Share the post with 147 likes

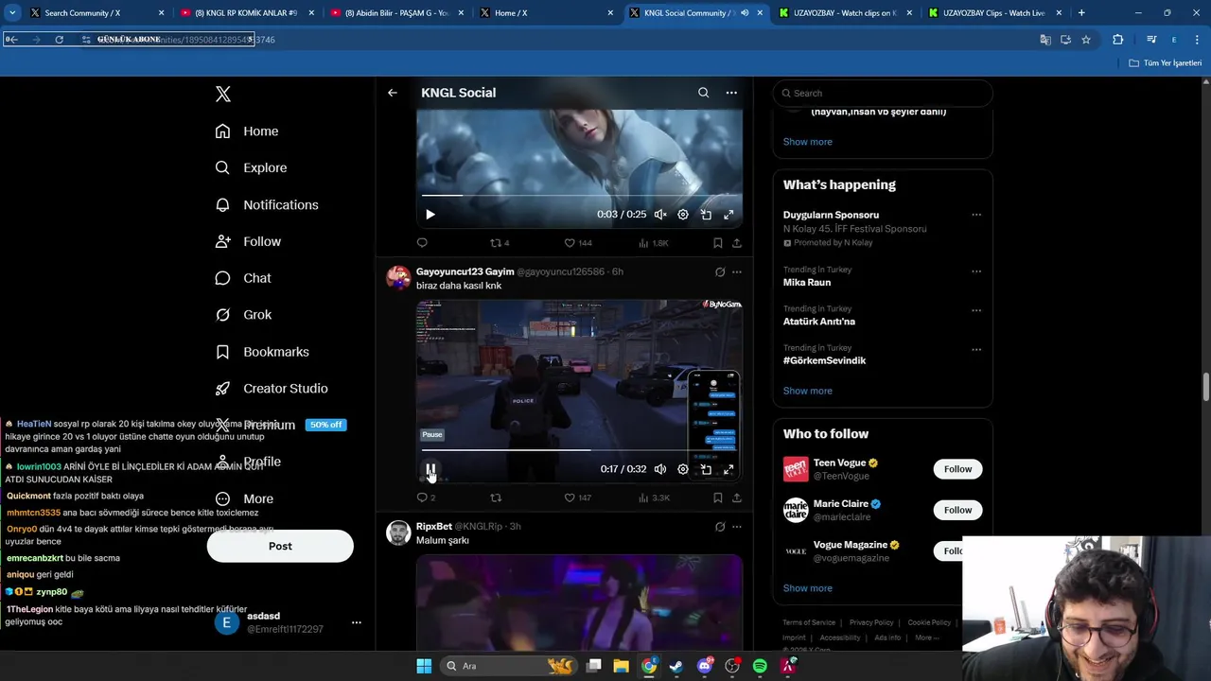tap(737, 498)
